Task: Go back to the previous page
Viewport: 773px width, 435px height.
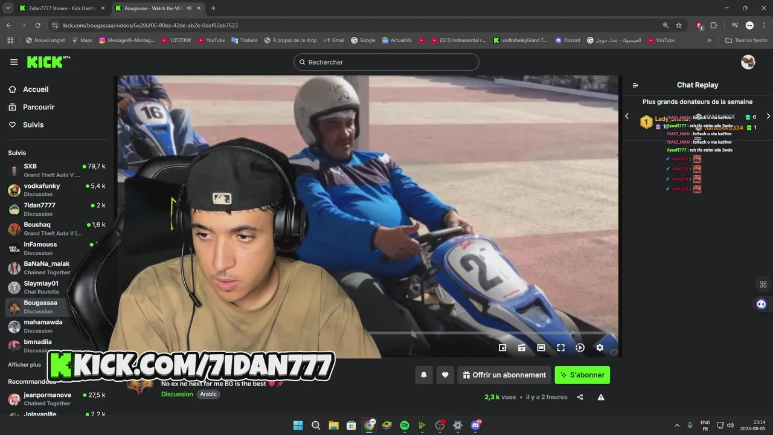Action: [8, 25]
